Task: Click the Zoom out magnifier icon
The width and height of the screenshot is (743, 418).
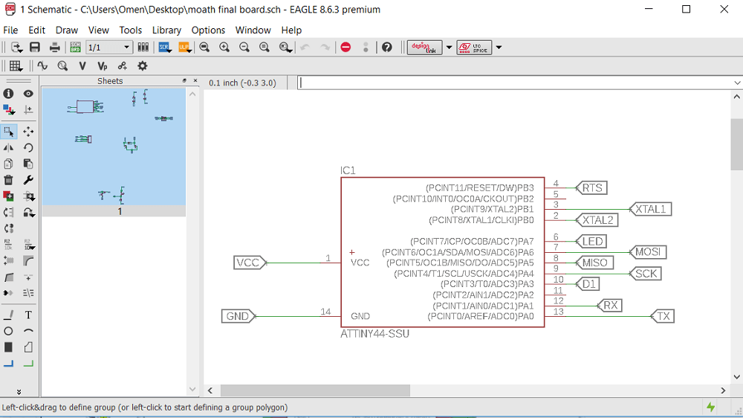Action: (x=244, y=48)
